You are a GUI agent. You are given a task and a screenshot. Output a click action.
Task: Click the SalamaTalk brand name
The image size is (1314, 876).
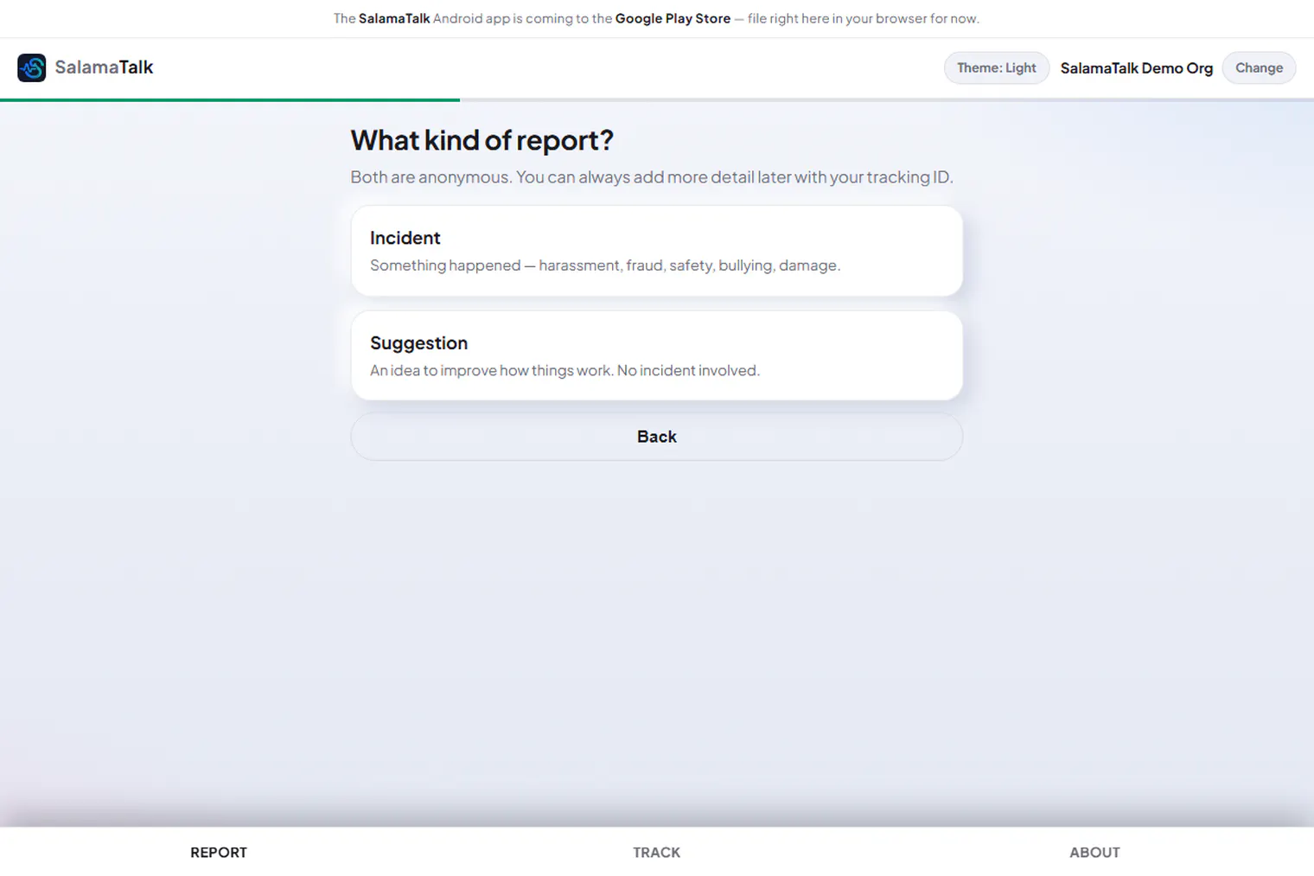click(104, 67)
